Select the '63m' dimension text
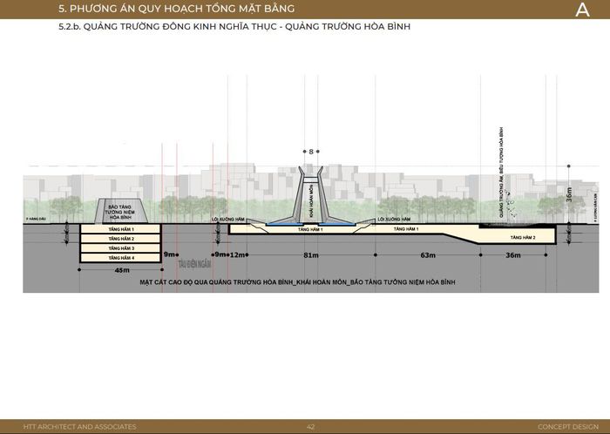The image size is (610, 434). 428,255
